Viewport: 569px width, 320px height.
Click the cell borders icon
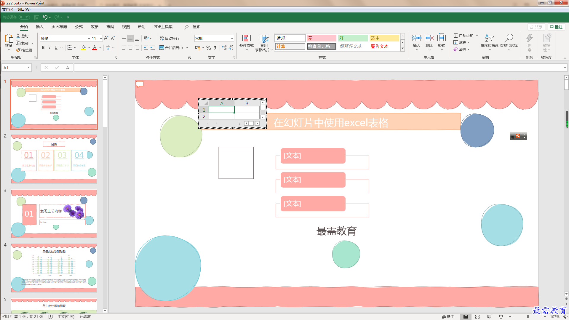(70, 48)
